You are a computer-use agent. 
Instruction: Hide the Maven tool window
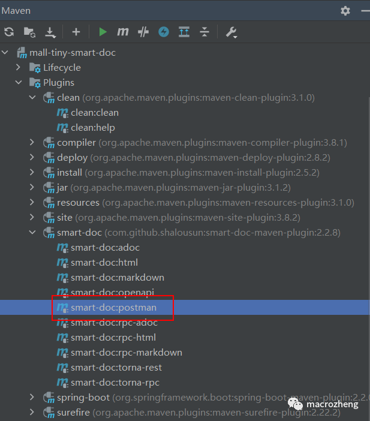pos(363,11)
